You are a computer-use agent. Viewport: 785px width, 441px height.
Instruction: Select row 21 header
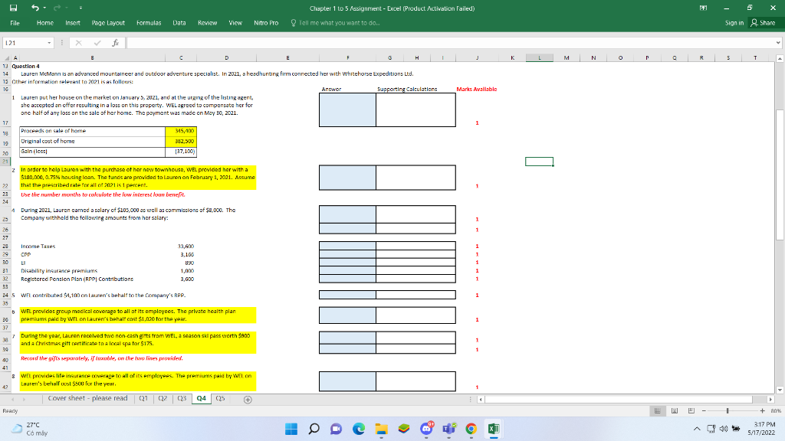pyautogui.click(x=5, y=162)
